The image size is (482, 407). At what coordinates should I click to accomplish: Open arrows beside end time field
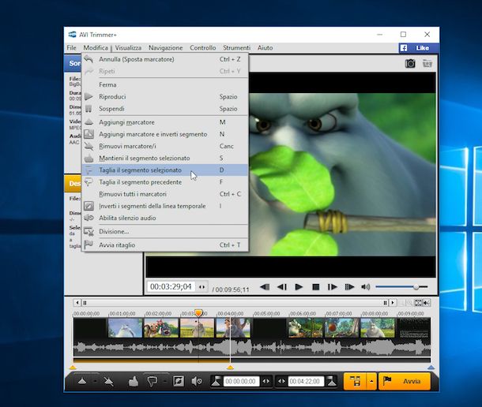pos(281,381)
